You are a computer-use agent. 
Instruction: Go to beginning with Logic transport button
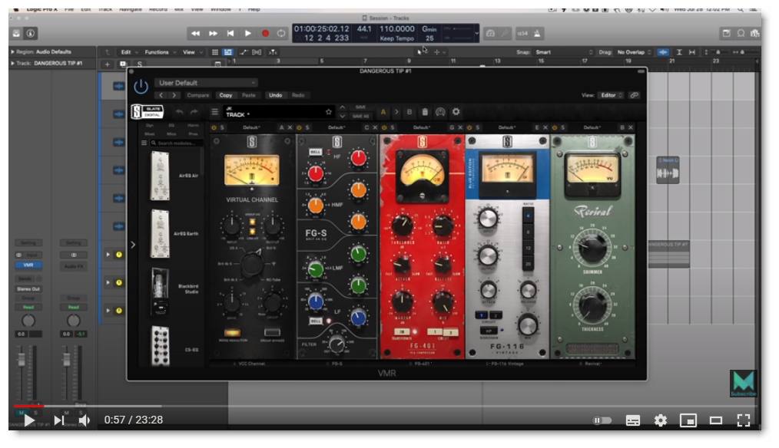[x=230, y=33]
